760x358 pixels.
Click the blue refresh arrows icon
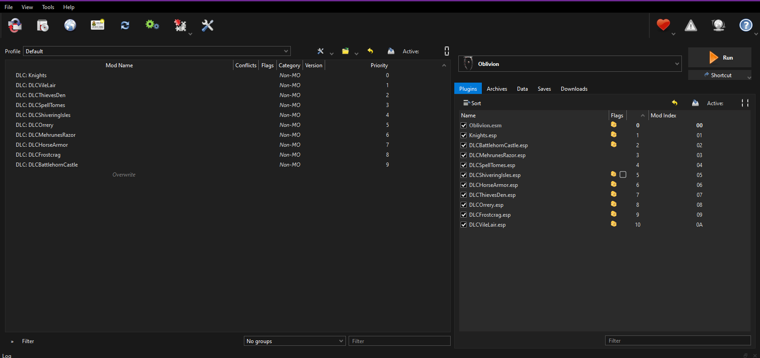pos(125,25)
